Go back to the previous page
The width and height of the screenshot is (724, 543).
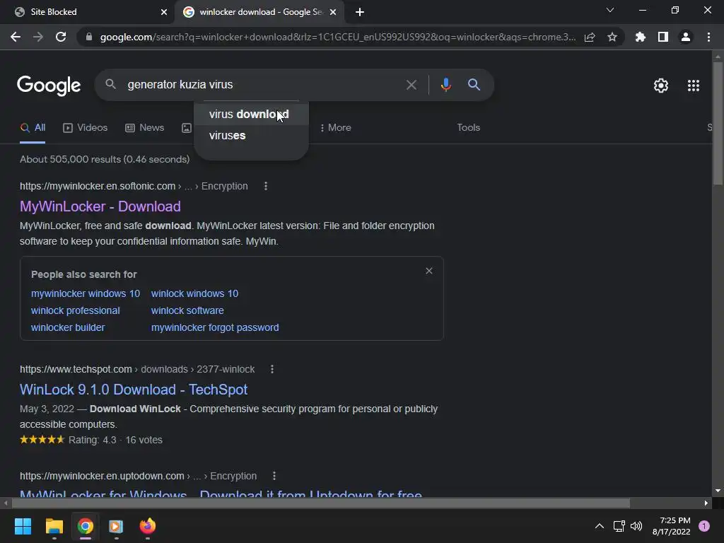click(16, 37)
